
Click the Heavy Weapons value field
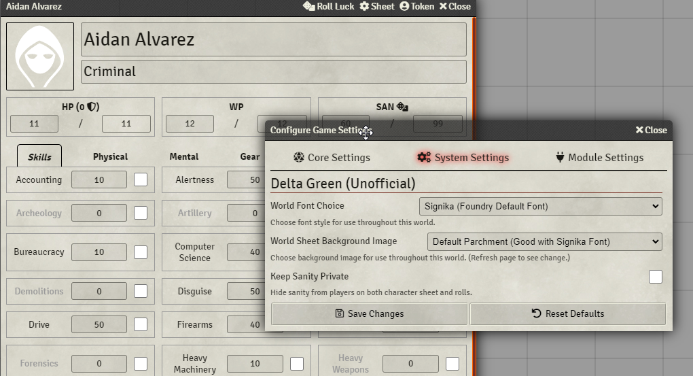(x=410, y=364)
